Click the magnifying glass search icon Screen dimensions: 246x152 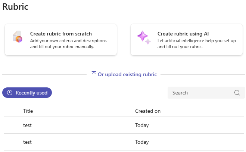(237, 93)
